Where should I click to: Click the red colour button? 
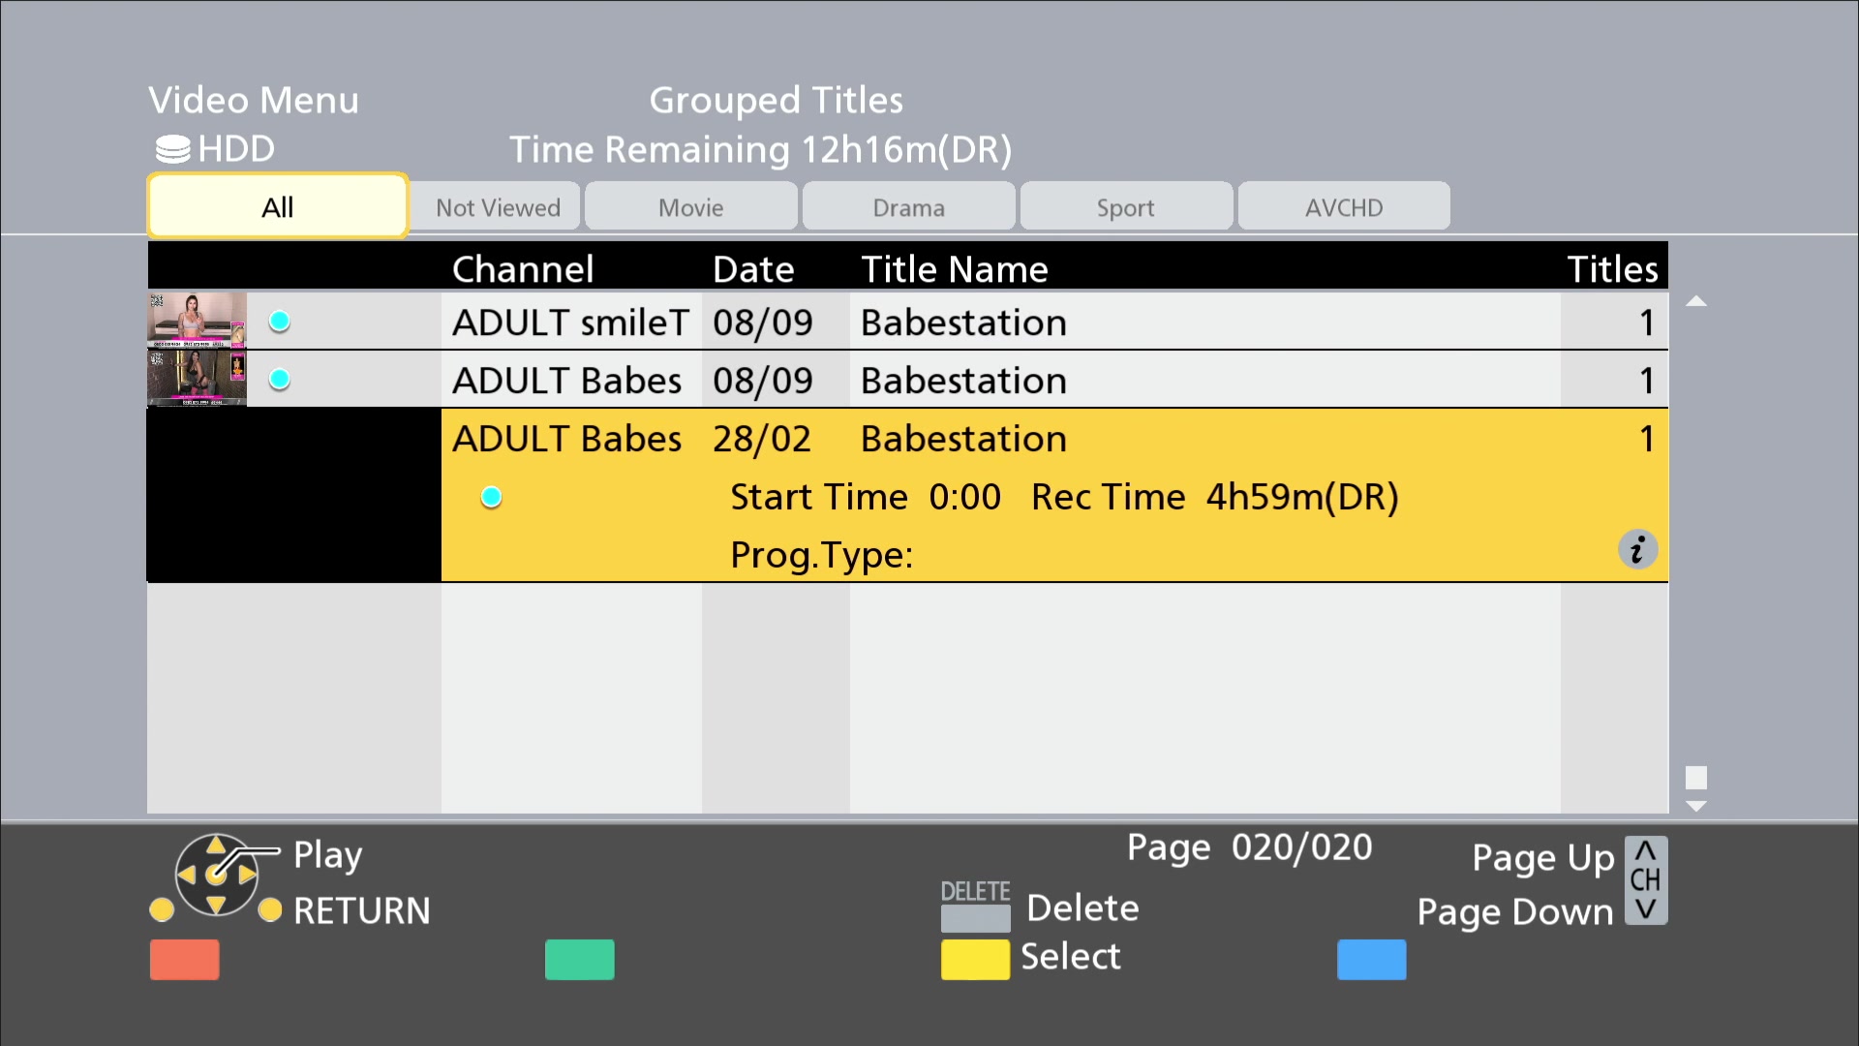click(x=185, y=960)
